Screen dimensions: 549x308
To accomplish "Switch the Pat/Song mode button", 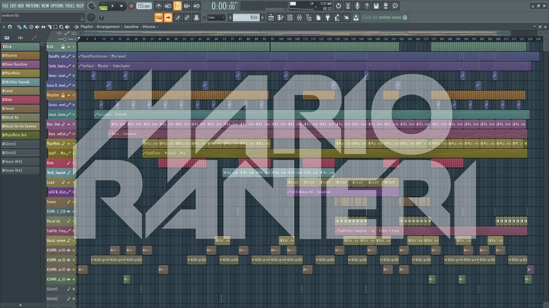I will pos(103,6).
